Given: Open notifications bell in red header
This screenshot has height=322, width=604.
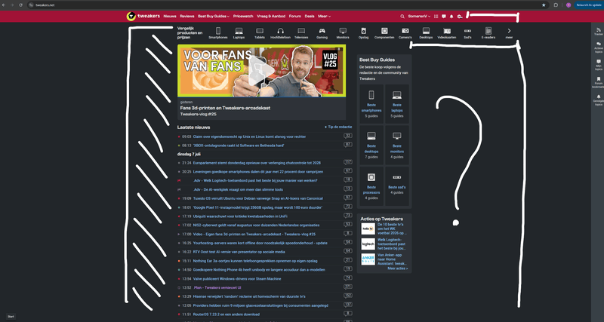Looking at the screenshot, I should pos(451,16).
